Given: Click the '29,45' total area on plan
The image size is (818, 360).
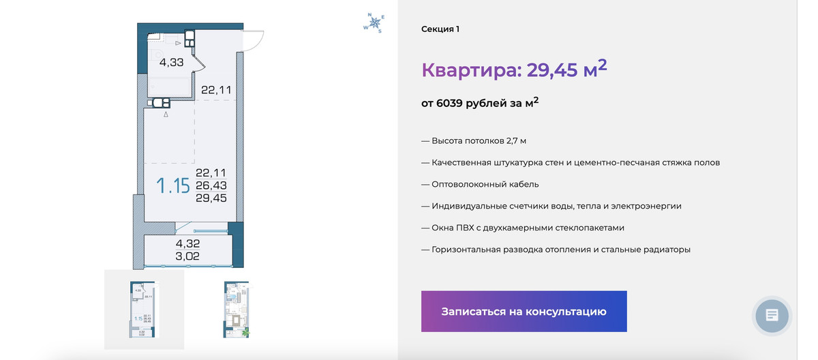Looking at the screenshot, I should click(211, 198).
